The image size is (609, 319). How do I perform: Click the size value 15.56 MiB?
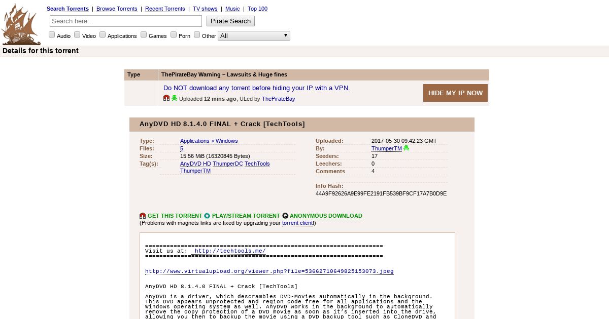[x=215, y=156]
